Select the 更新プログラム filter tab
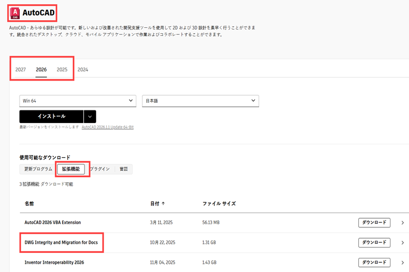Image resolution: width=409 pixels, height=272 pixels. [38, 169]
